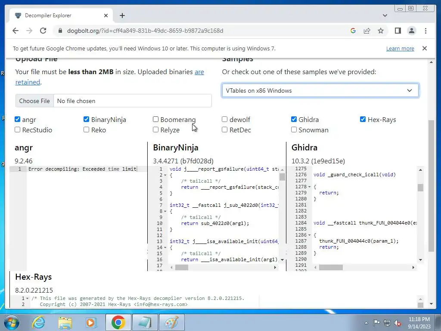The image size is (441, 331).
Task: Click page vertical scrollbar thumb
Action: tap(432, 186)
